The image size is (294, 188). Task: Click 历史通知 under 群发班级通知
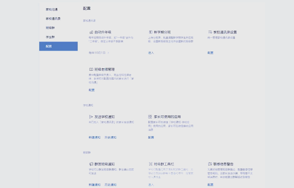(x=111, y=184)
